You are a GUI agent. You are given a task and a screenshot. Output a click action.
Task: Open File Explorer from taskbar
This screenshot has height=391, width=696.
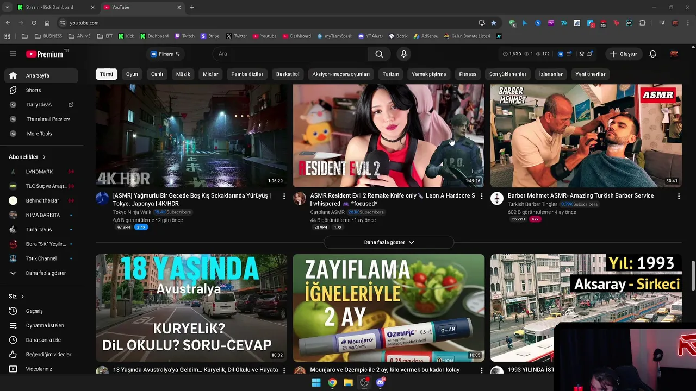tap(348, 382)
